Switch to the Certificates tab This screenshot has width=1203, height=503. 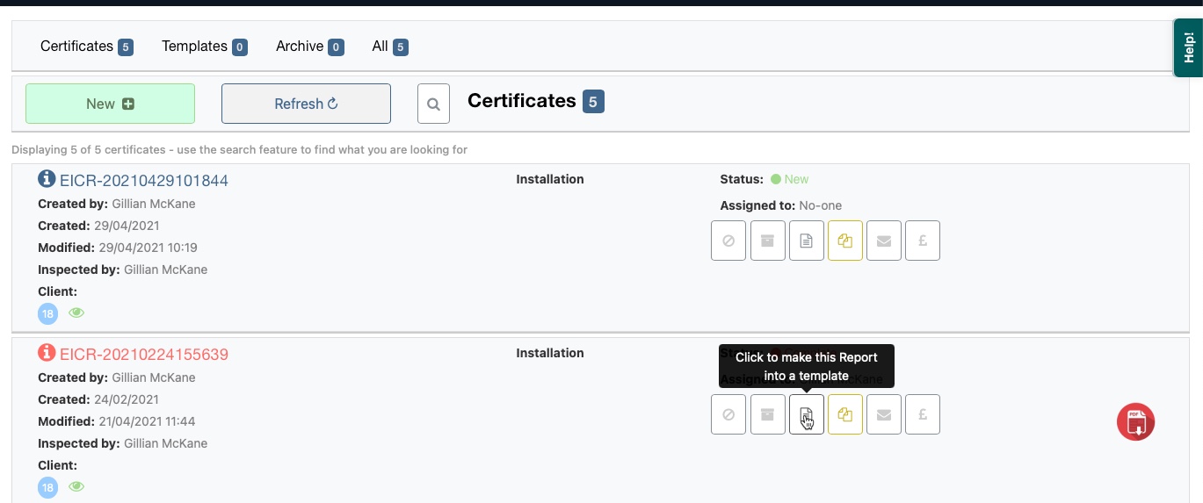(x=86, y=47)
